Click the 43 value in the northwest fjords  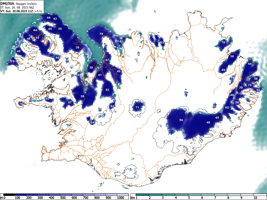coord(55,19)
